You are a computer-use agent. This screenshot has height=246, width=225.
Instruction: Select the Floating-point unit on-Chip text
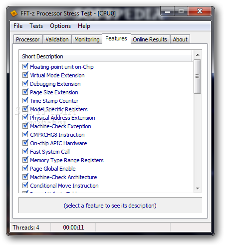click(62, 67)
